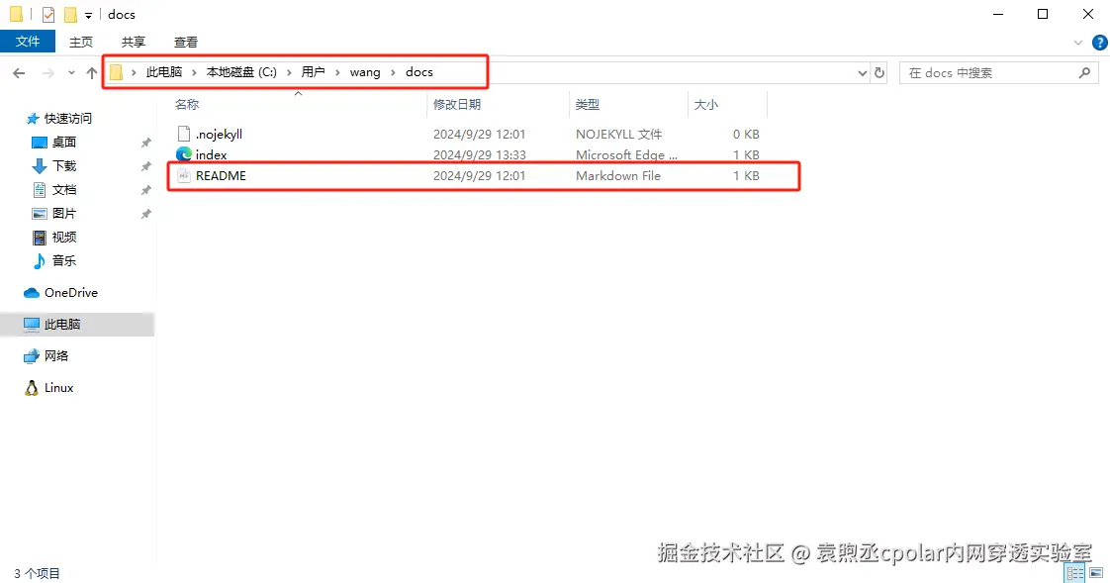
Task: Click the Forward navigation arrow
Action: (x=47, y=73)
